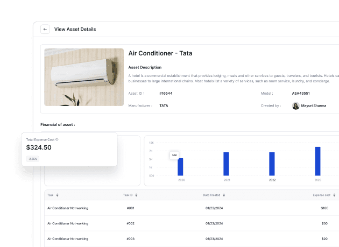Click the Air Conditioner - Tata title
Image resolution: width=339 pixels, height=247 pixels.
160,53
